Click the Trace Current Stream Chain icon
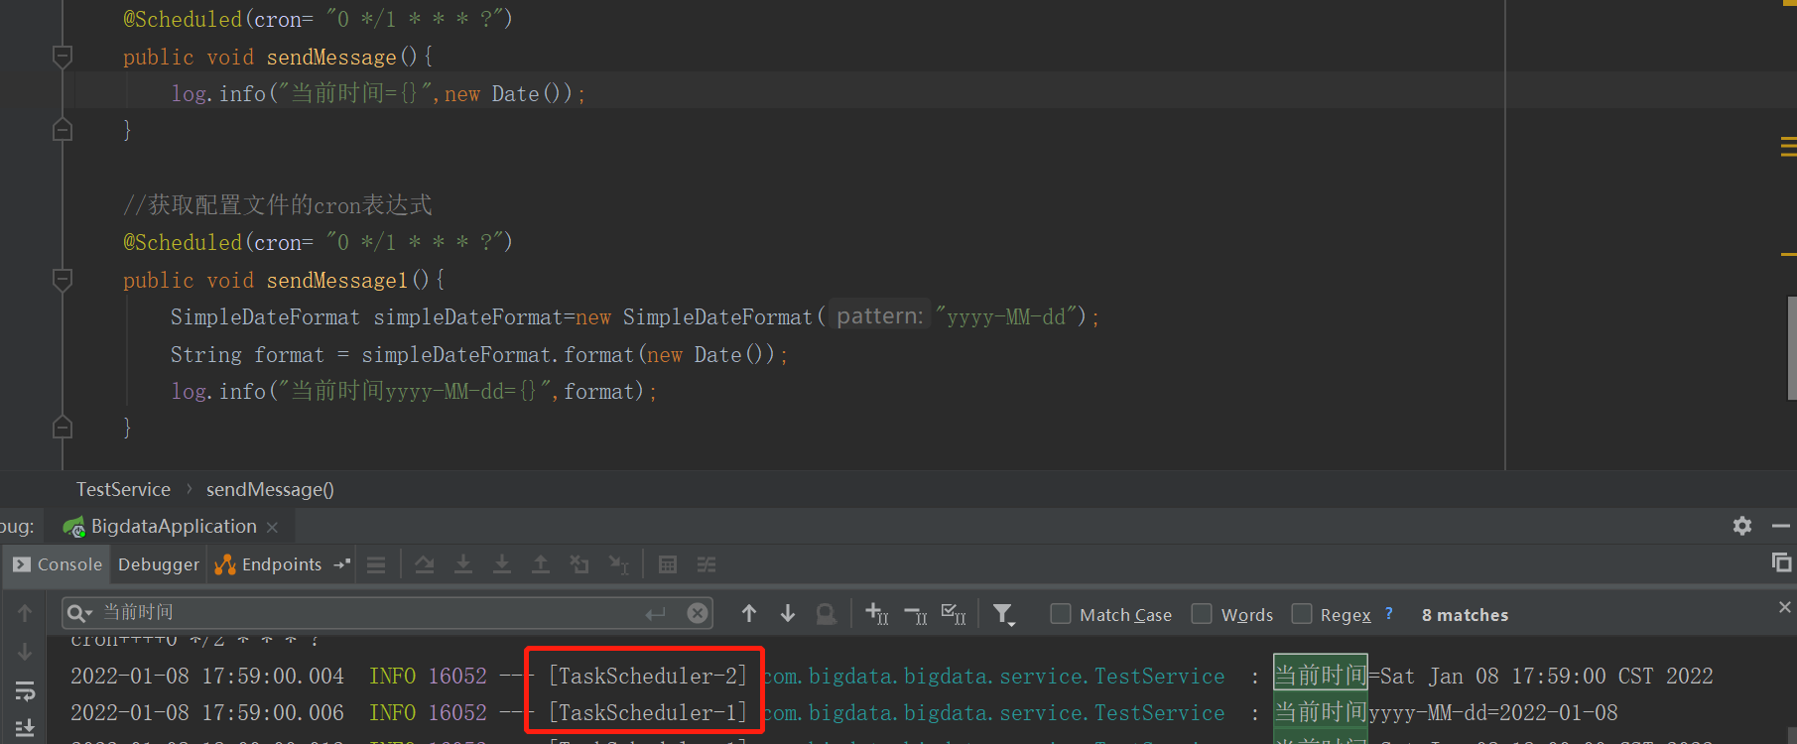Screen dimensions: 1797x744 pos(706,564)
